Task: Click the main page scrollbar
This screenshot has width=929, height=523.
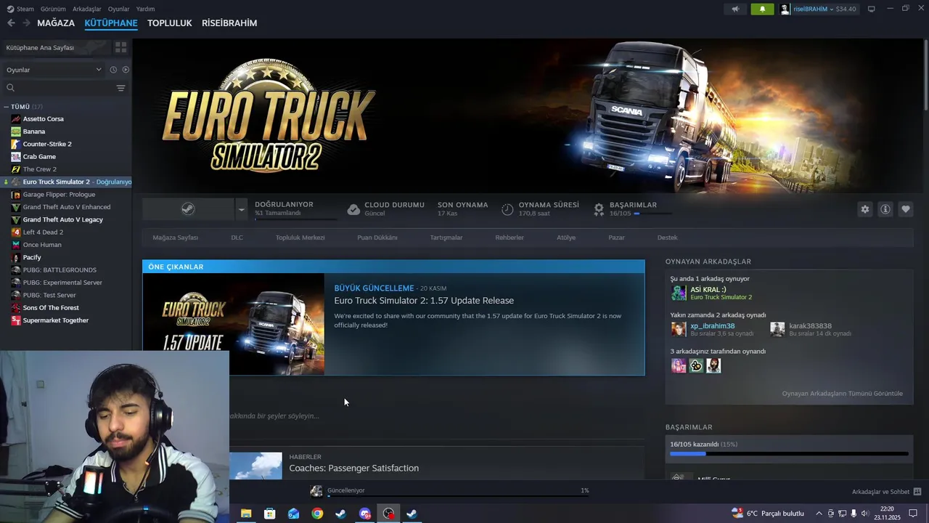Action: (925, 76)
